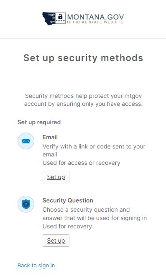Select the Email method title
This screenshot has height=279, width=166.
point(50,137)
